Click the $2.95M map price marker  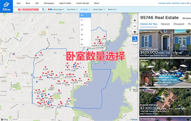(x=36, y=58)
